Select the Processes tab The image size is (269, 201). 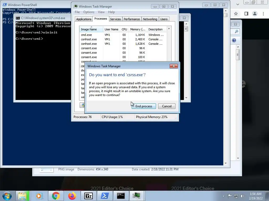point(101,19)
